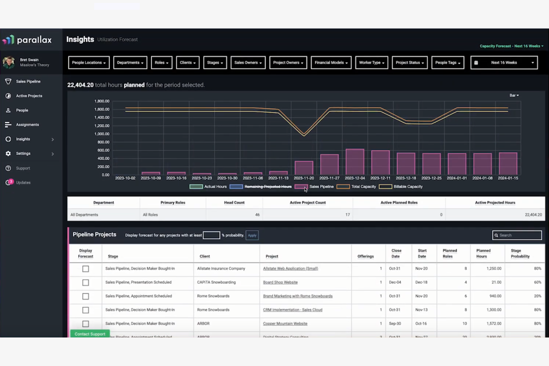This screenshot has width=549, height=366.
Task: Click the Parallax logo
Action: click(27, 40)
